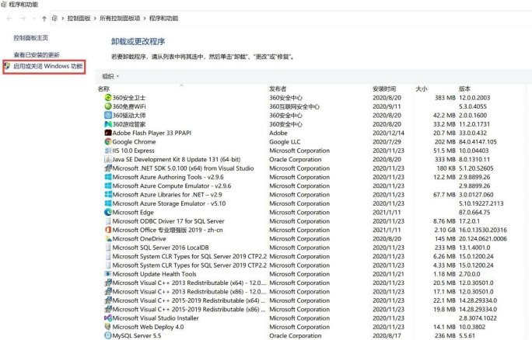Go up one level with the up arrow
Screen dimensions: 532x340
pos(44,19)
